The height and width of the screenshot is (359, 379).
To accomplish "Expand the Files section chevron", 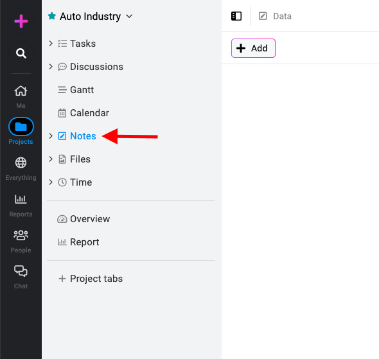I will 51,159.
